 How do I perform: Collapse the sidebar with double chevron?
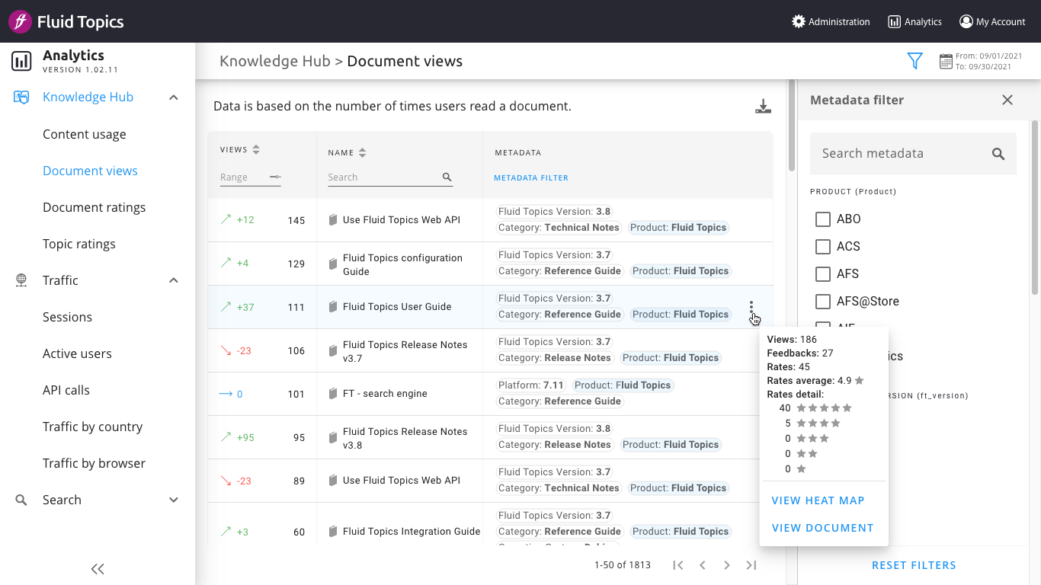(x=98, y=568)
